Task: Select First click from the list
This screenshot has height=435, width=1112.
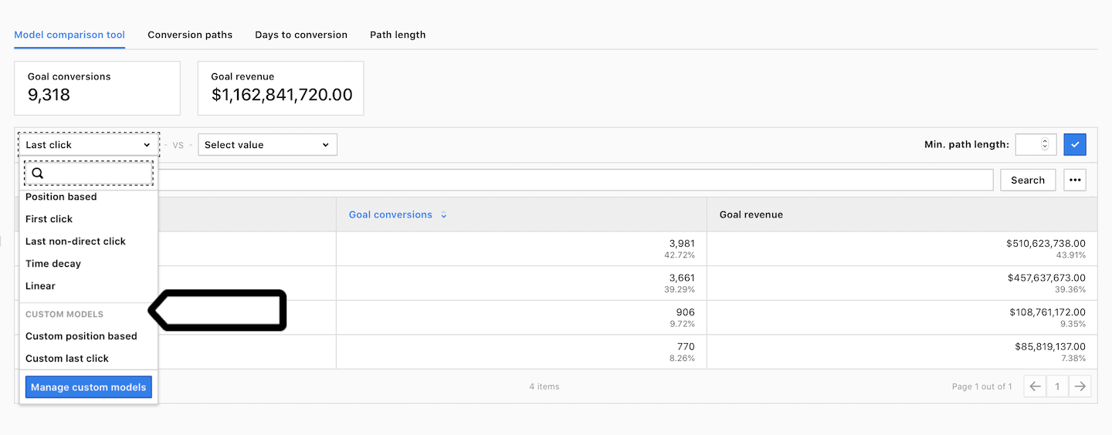Action: click(49, 219)
